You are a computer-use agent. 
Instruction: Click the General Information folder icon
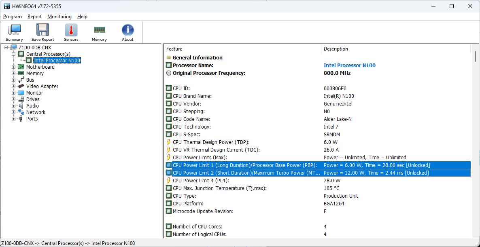click(x=169, y=57)
